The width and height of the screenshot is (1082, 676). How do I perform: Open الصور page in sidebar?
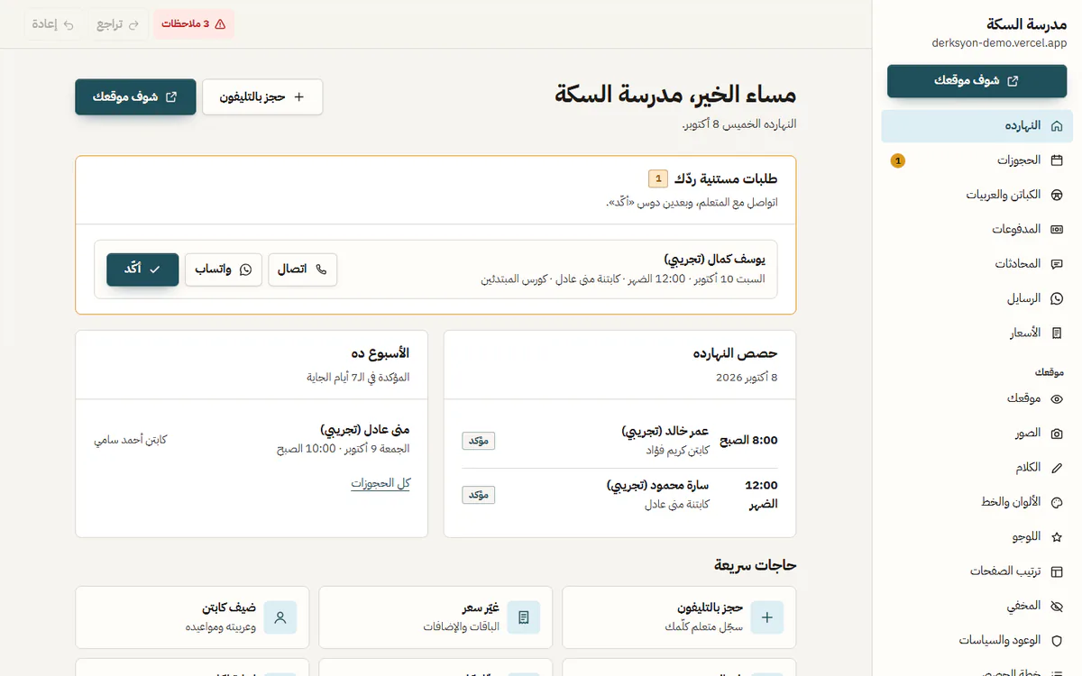977,434
